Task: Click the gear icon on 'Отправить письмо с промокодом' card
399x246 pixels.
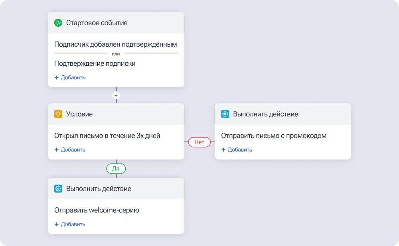Action: (225, 114)
